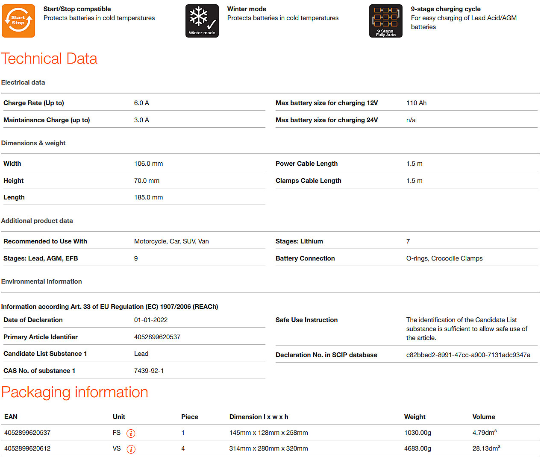Click the SCIP declaration number starting c82bbed2

(x=468, y=355)
